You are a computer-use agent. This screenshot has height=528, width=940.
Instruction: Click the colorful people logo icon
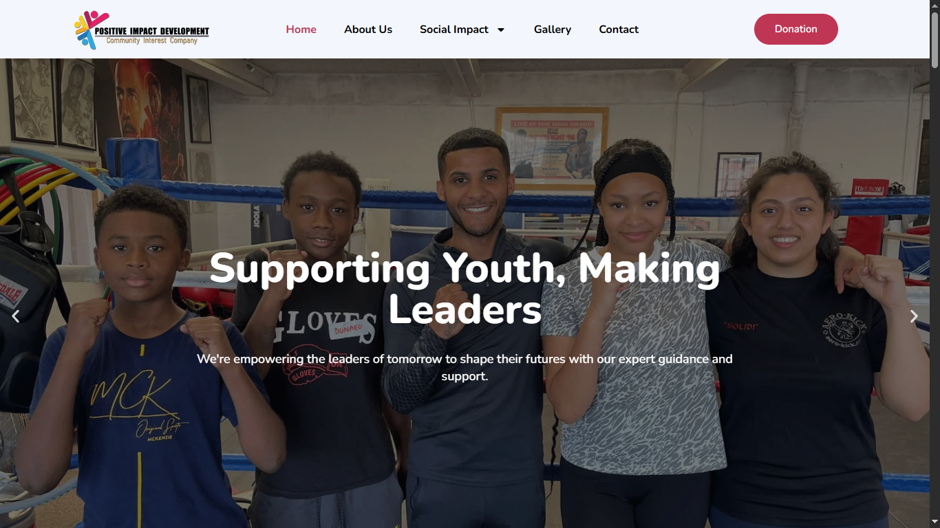pos(91,30)
